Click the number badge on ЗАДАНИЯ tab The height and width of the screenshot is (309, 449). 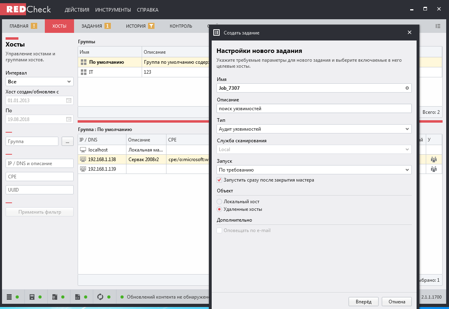tap(107, 26)
